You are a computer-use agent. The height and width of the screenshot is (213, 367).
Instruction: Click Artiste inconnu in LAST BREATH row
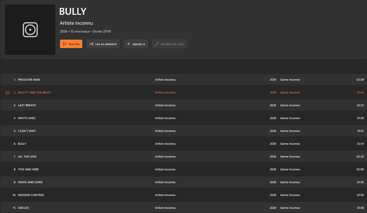[x=165, y=105]
